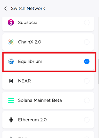Click the Switch Network page title
Screen dimensions: 99x138
[x=28, y=9]
